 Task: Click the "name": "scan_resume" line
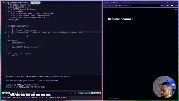coord(27,30)
